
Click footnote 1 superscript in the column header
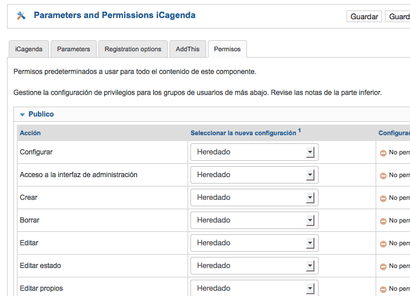coord(299,131)
